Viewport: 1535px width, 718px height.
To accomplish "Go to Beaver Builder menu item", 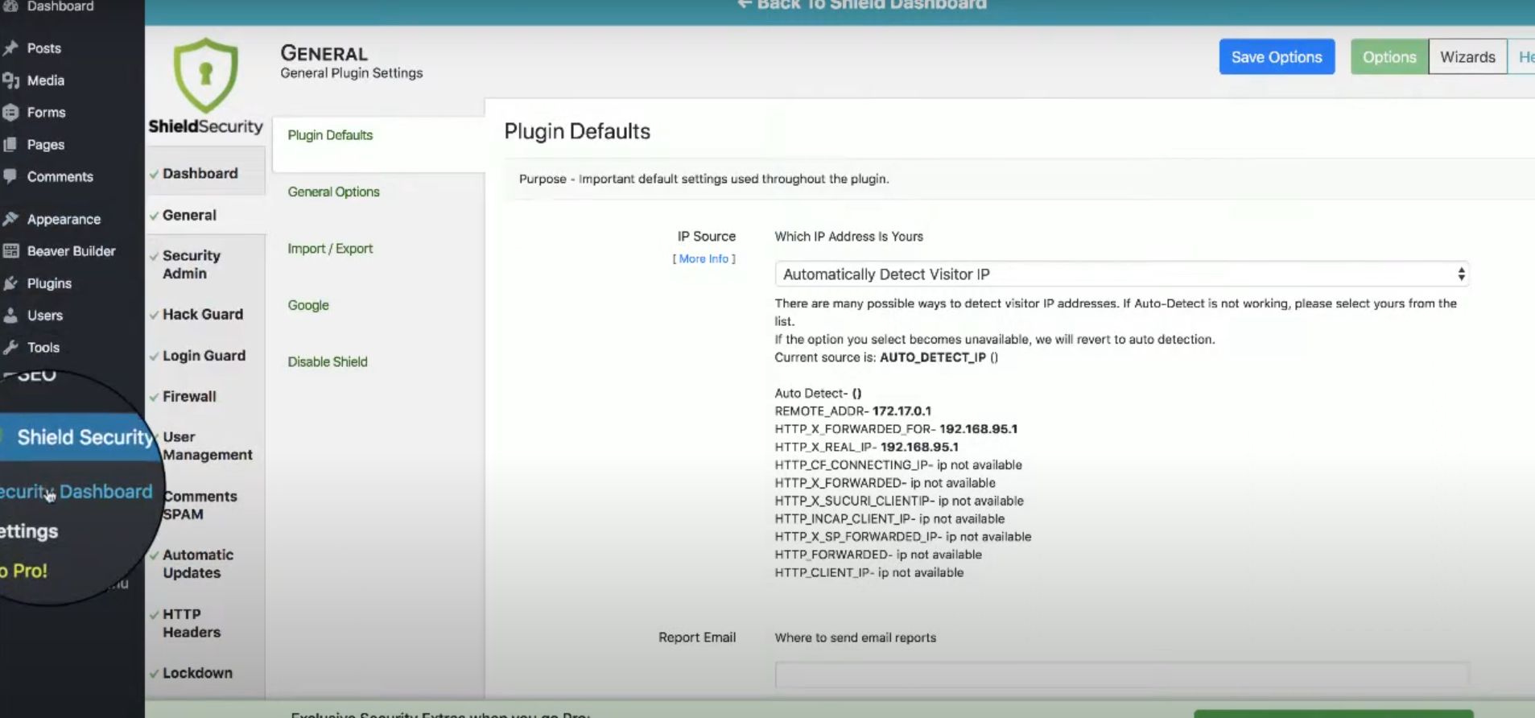I will (x=72, y=251).
